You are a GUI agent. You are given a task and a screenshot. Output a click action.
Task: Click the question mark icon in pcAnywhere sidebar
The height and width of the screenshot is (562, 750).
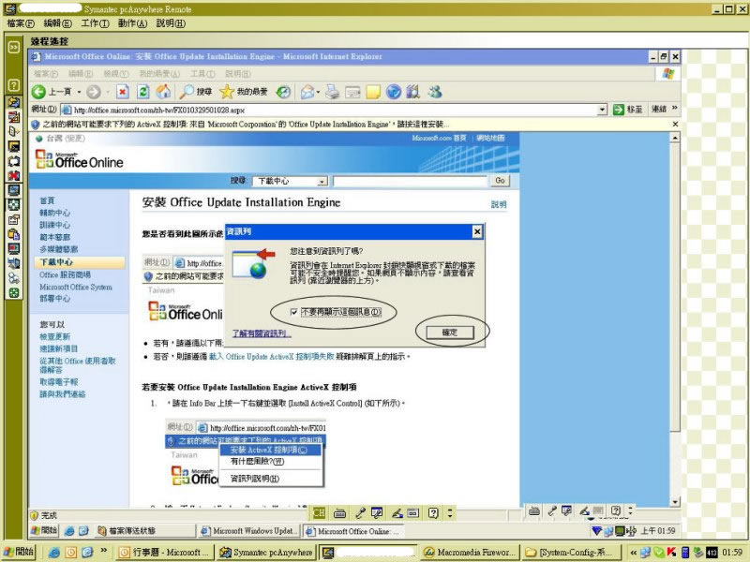click(x=14, y=85)
